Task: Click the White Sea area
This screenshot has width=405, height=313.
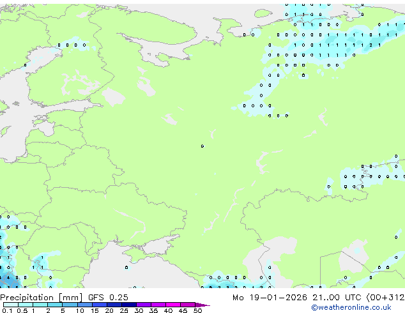Action: coord(150,48)
